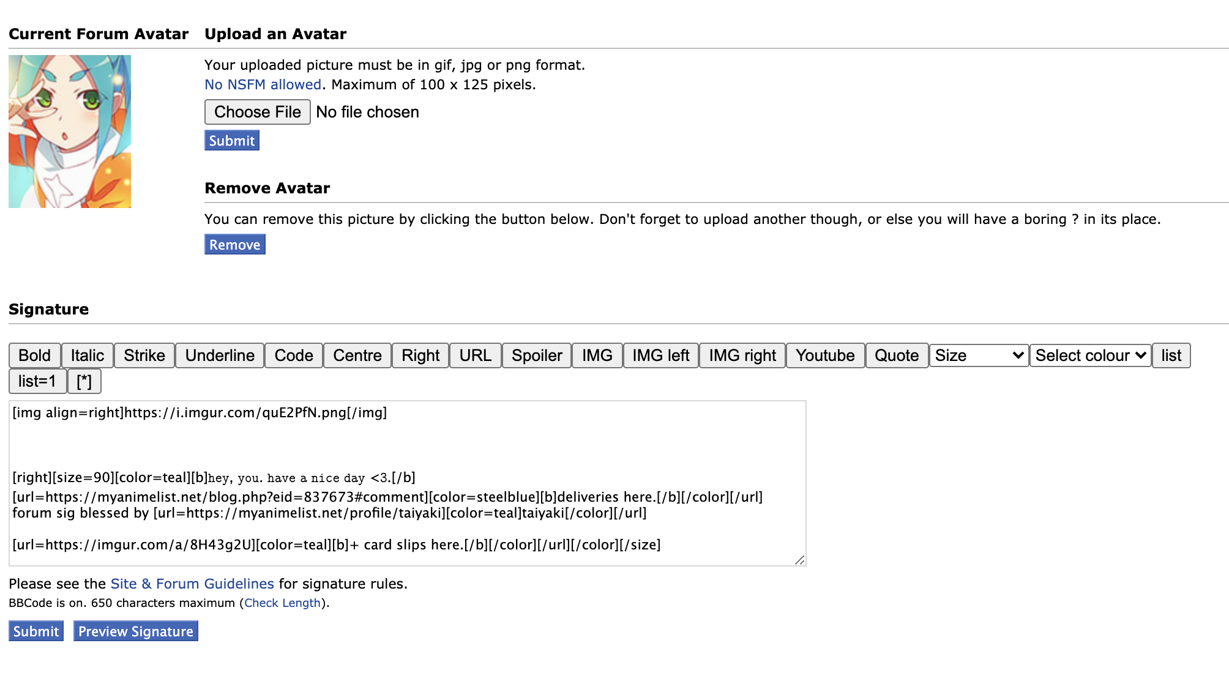
Task: Click the current forum avatar image
Action: coord(70,132)
